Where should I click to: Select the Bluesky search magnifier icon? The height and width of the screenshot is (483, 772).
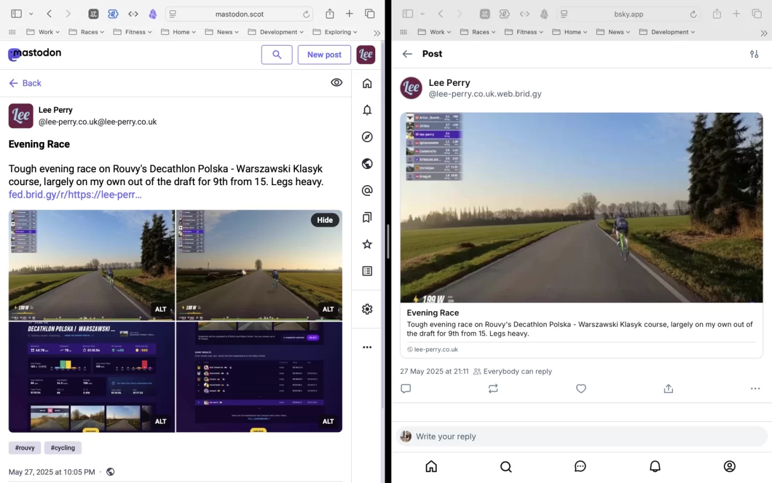pos(506,466)
